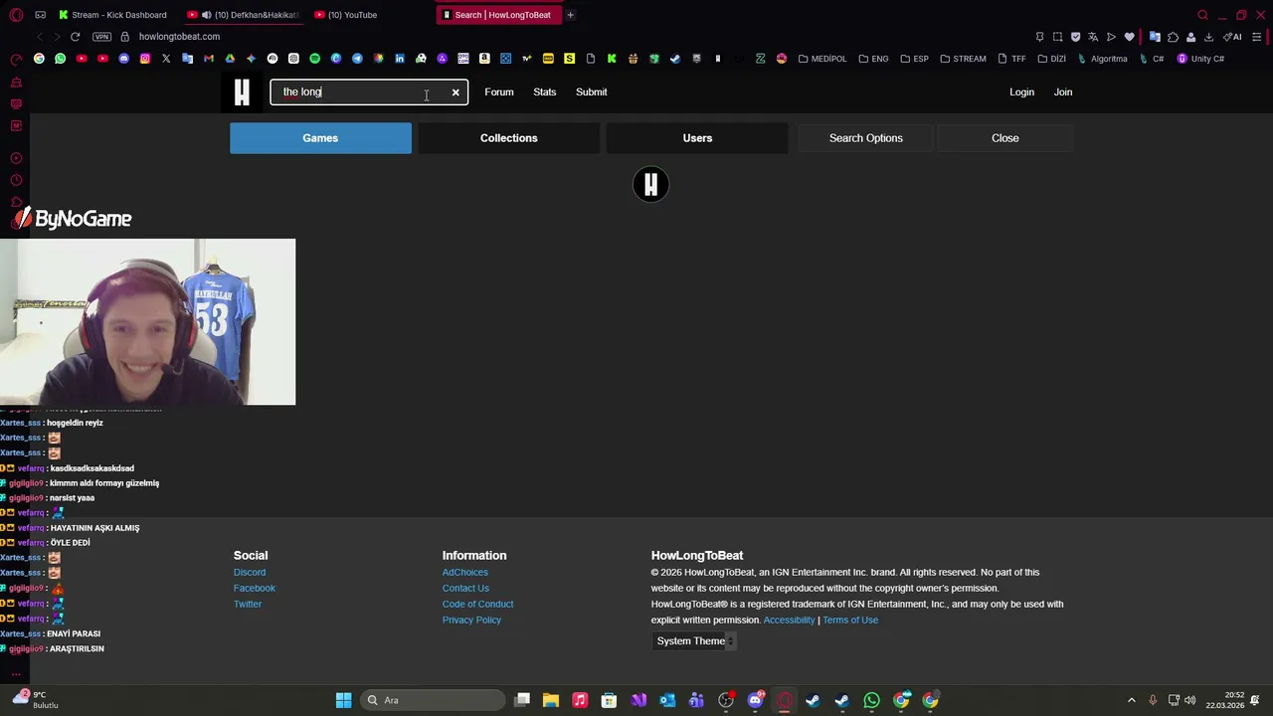Viewport: 1273px width, 716px height.
Task: Click the HowLongToBeat logo in header
Action: point(242,91)
